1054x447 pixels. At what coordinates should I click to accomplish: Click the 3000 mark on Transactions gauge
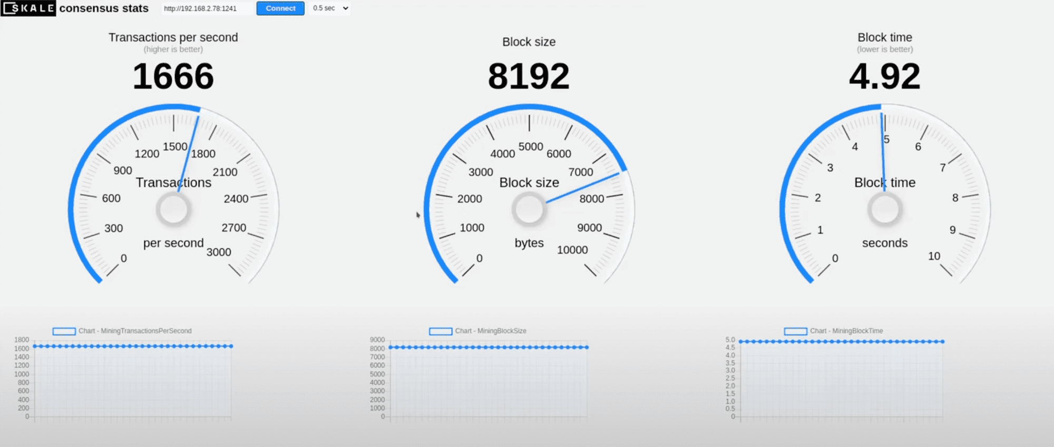(x=219, y=252)
